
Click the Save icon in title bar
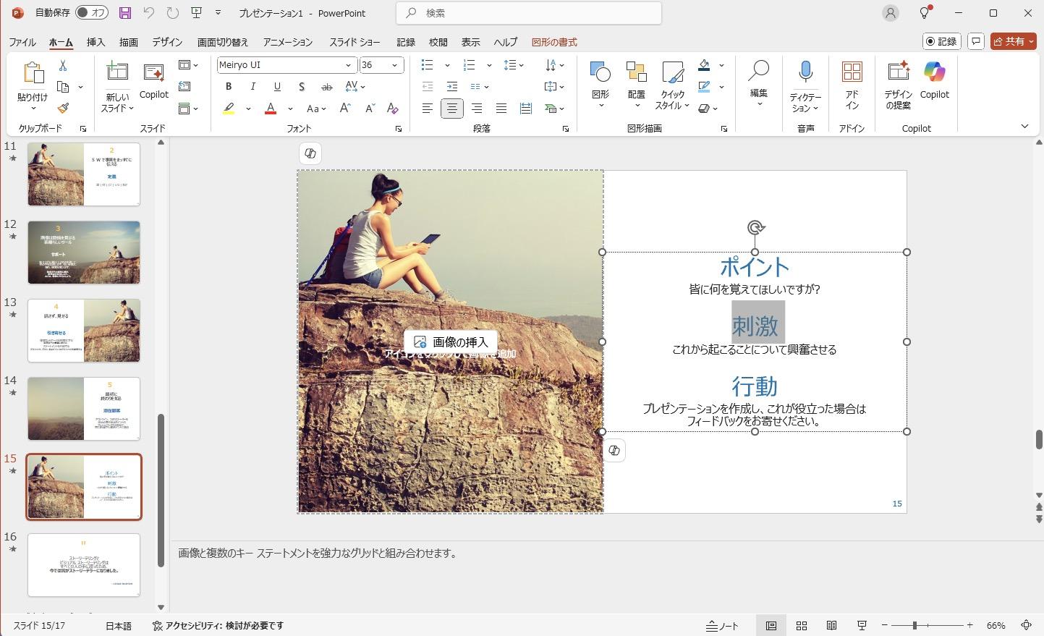pyautogui.click(x=125, y=13)
